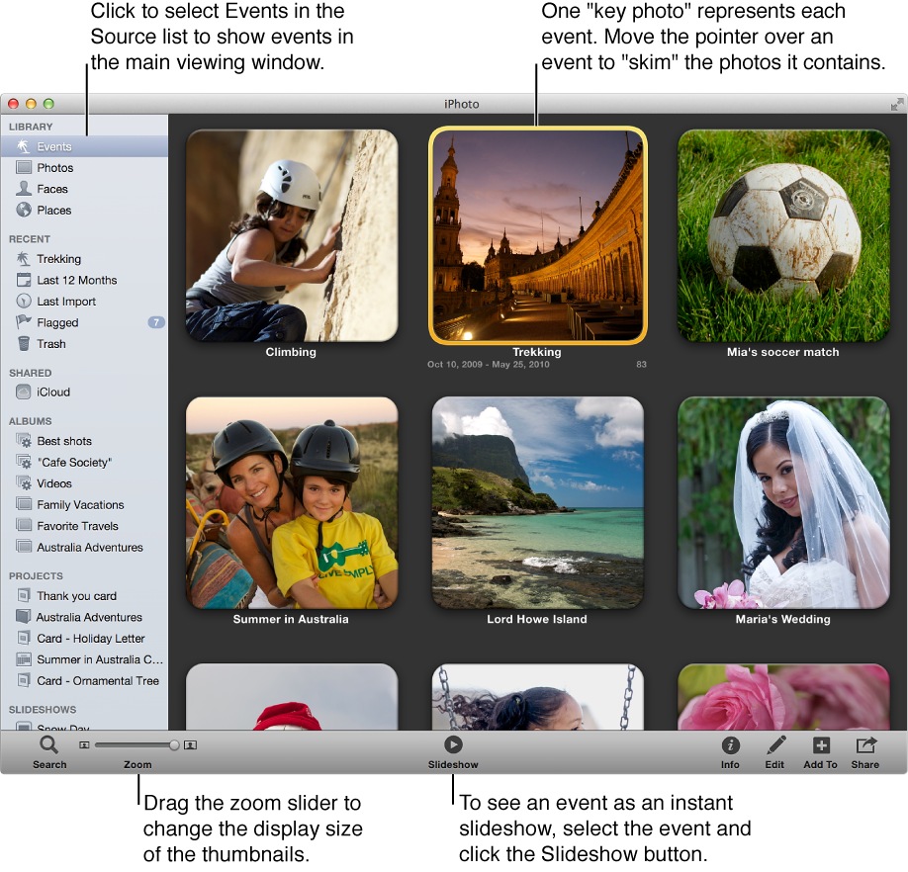The image size is (908, 872).
Task: Open the Search magnifier tool
Action: click(x=48, y=746)
